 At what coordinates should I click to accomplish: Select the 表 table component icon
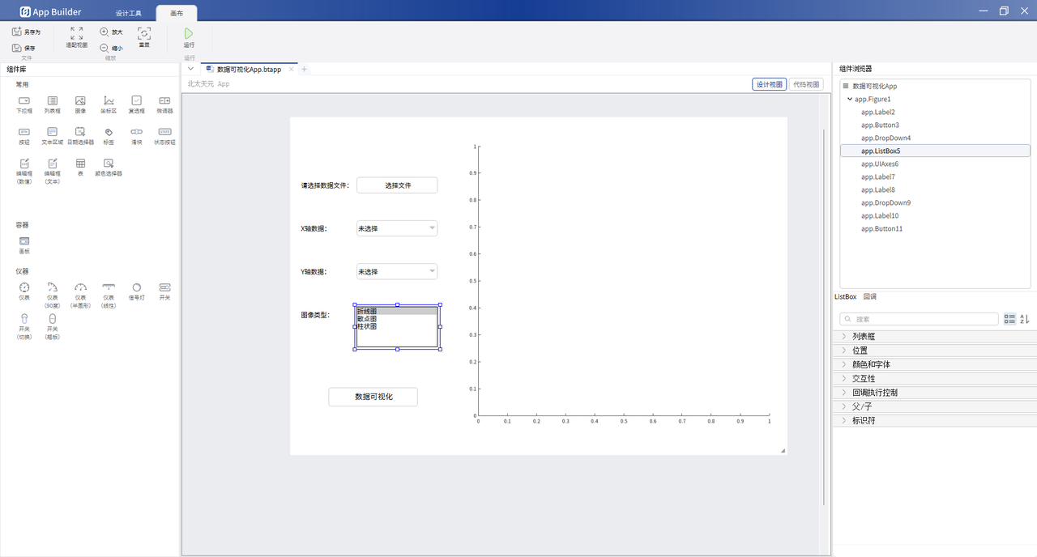80,163
